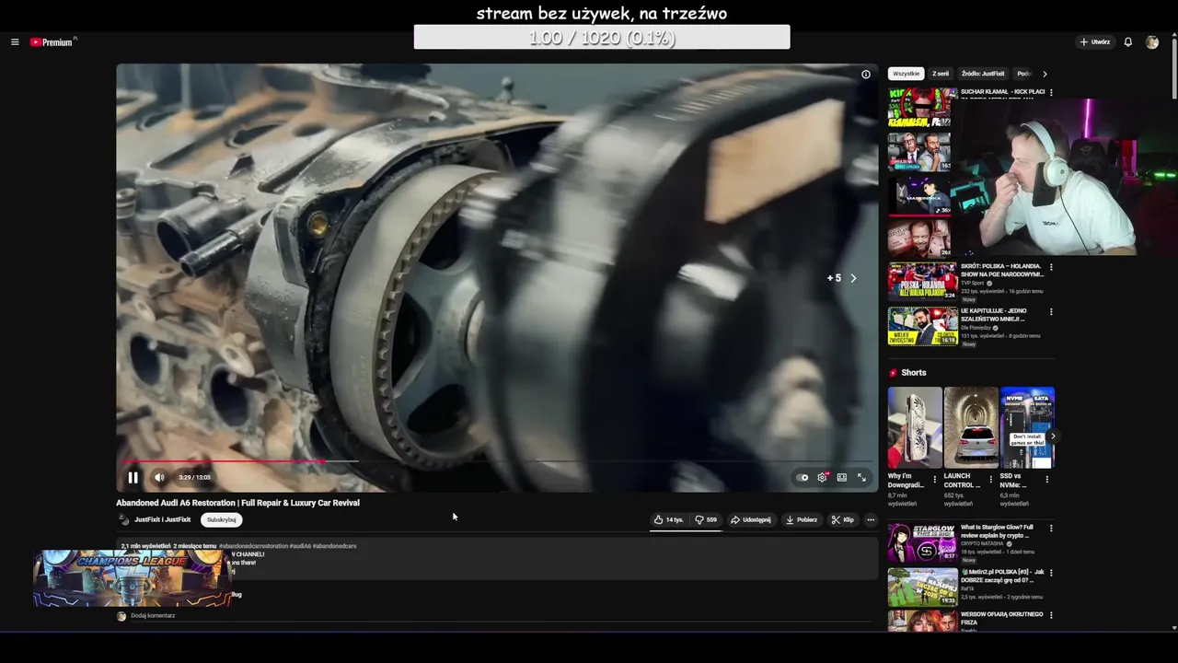This screenshot has height=663, width=1178.
Task: Pause the video playback
Action: 133,477
